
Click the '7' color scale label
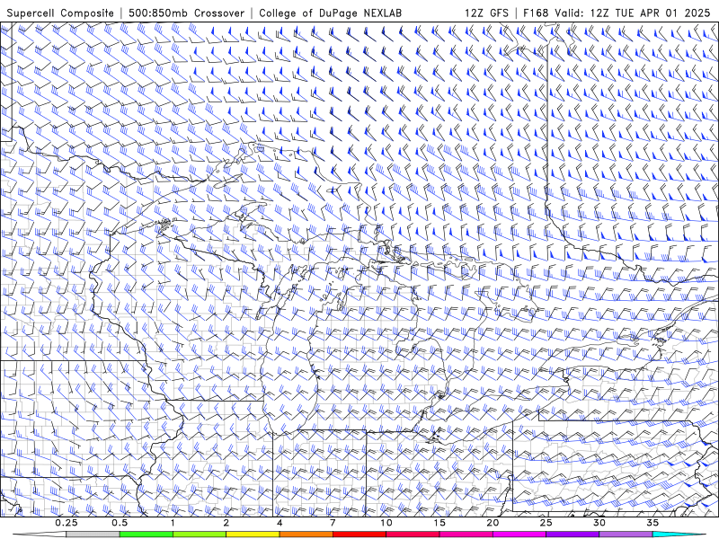[x=333, y=523]
